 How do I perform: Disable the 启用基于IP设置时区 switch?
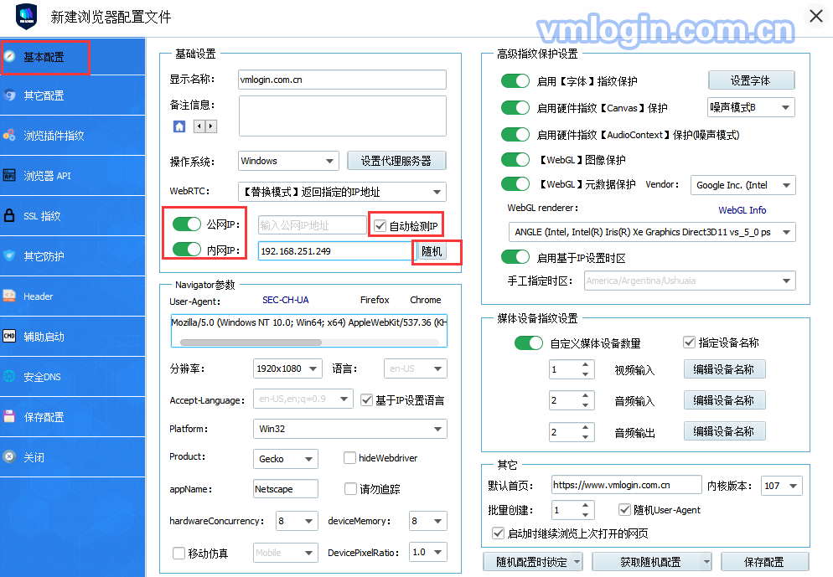(515, 257)
